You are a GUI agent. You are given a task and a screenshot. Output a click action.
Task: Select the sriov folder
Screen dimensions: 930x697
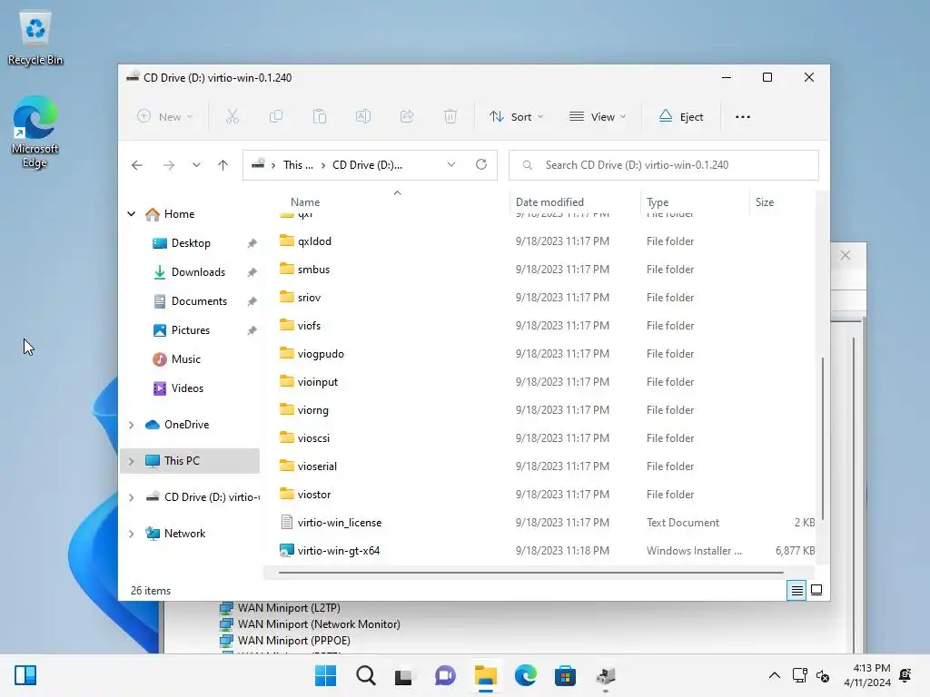(x=309, y=298)
